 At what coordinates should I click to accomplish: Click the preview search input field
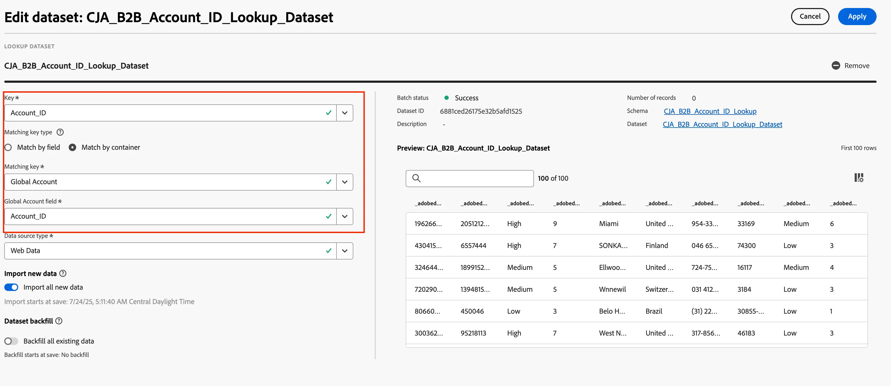470,178
